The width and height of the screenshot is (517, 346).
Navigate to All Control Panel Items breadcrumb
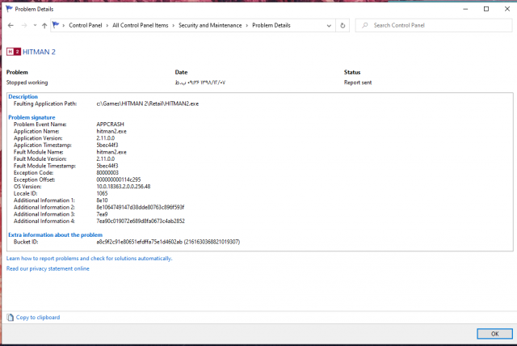tap(139, 26)
